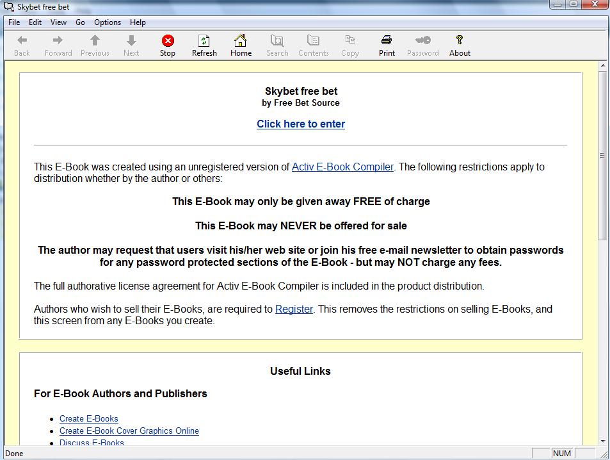The width and height of the screenshot is (610, 460).
Task: Open the About question mark icon
Action: [460, 40]
